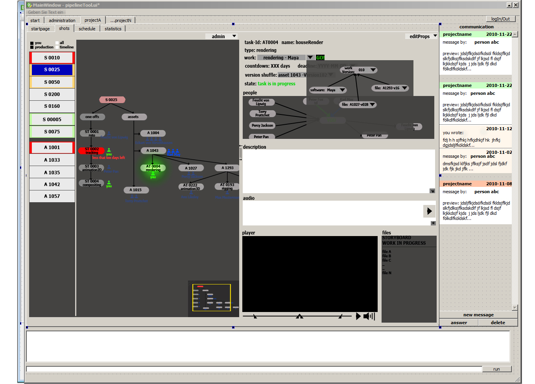Screen dimensions: 535x384
Task: Click Percy Jackson people node
Action: point(262,126)
